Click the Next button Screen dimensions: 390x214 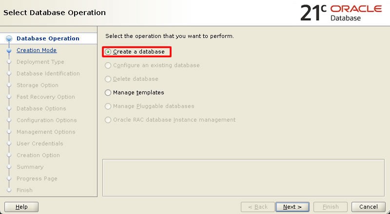pyautogui.click(x=292, y=207)
